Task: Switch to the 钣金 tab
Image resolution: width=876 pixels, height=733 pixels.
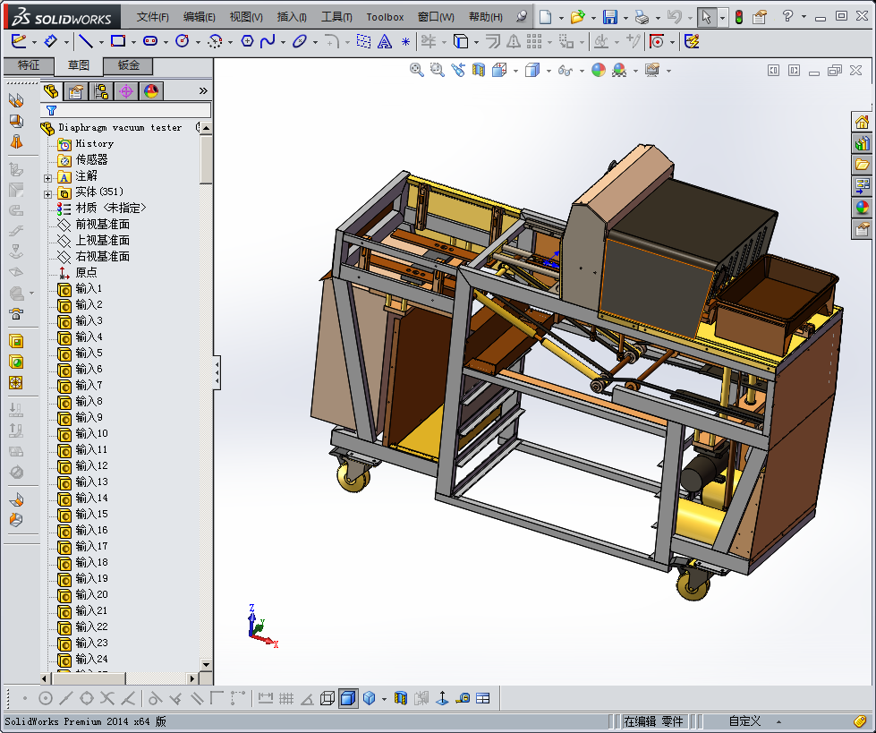Action: tap(128, 65)
